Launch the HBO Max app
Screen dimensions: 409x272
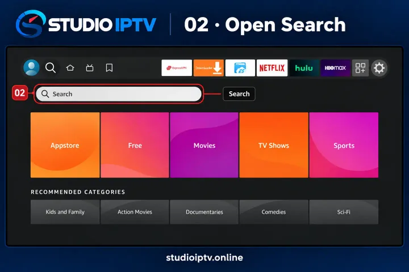coord(335,68)
